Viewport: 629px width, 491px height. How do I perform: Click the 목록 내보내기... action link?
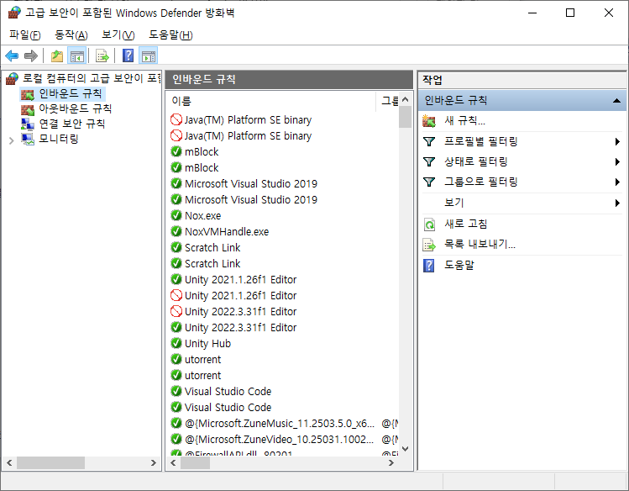point(480,244)
